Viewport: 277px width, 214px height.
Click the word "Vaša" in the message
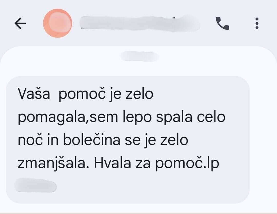pos(34,94)
